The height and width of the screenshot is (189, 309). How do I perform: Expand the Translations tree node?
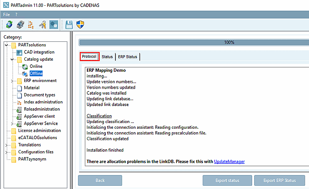coord(7,145)
